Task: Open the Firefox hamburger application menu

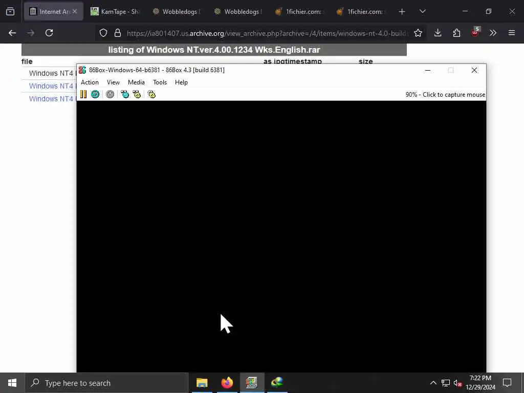Action: tap(512, 33)
